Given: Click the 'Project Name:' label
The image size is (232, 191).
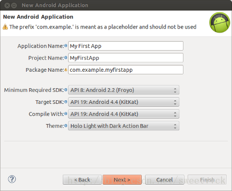Looking at the screenshot, I should point(46,58).
